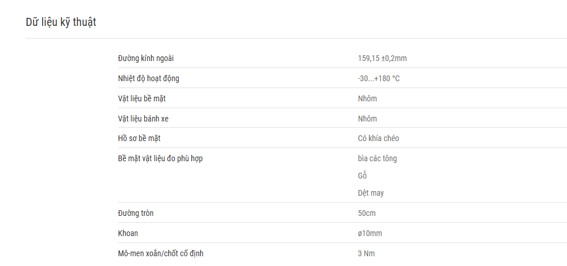Click the 'ø10mm' bore value
Screen dimensions: 567x266
click(370, 234)
